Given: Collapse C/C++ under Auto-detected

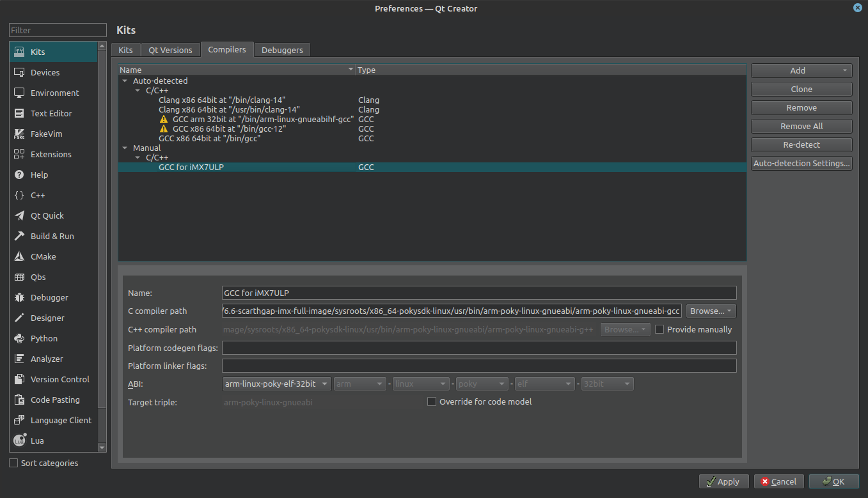Looking at the screenshot, I should pyautogui.click(x=137, y=91).
